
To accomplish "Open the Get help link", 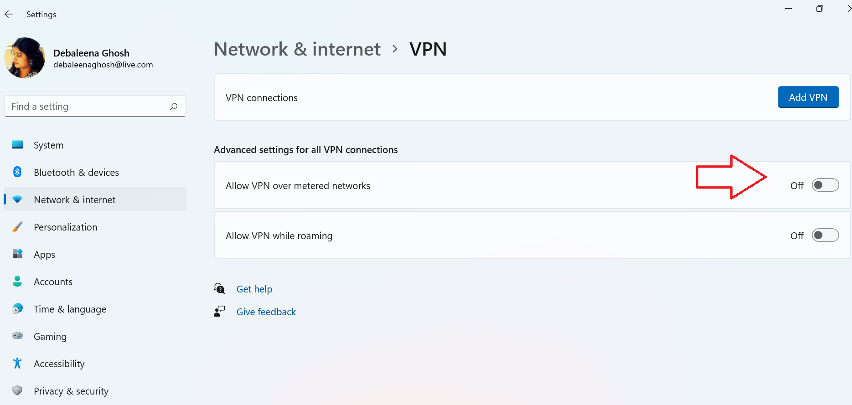I will pyautogui.click(x=254, y=289).
